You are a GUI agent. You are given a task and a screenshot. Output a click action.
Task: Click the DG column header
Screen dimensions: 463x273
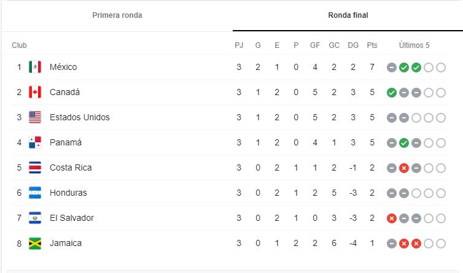coord(353,45)
